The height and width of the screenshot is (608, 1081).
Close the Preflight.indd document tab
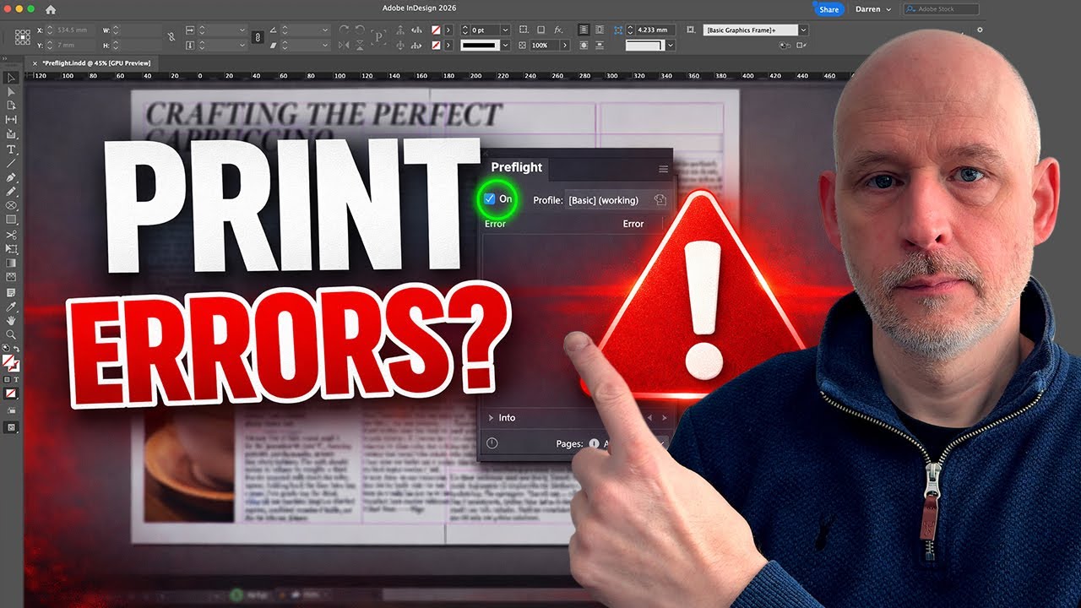point(35,62)
